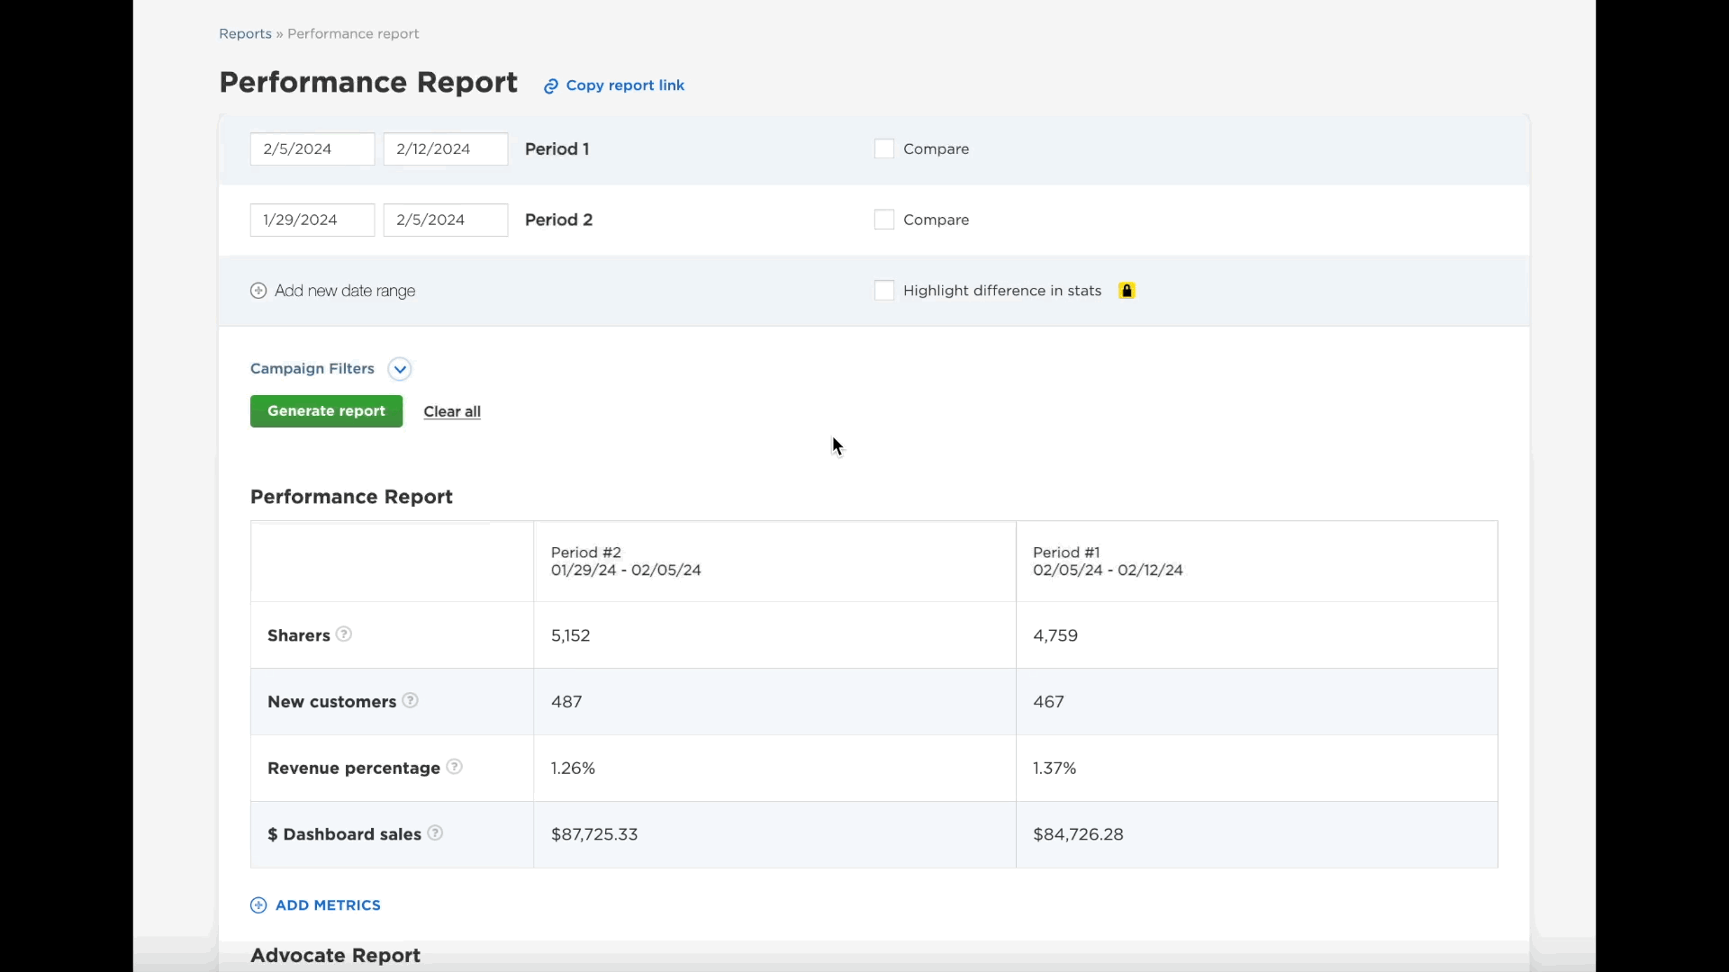
Task: Open the help icon next to Dashboard sales
Action: click(435, 833)
